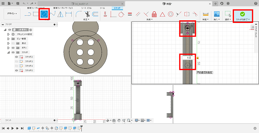Select the trim scissors tool

87,14
